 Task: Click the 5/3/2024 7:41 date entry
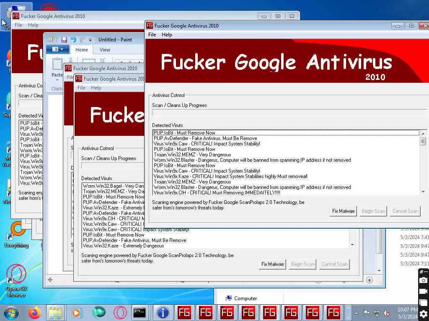click(414, 237)
